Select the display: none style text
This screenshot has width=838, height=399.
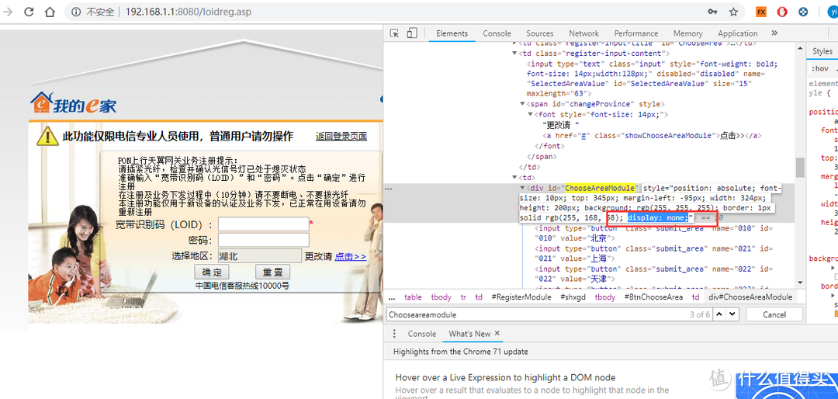click(660, 217)
